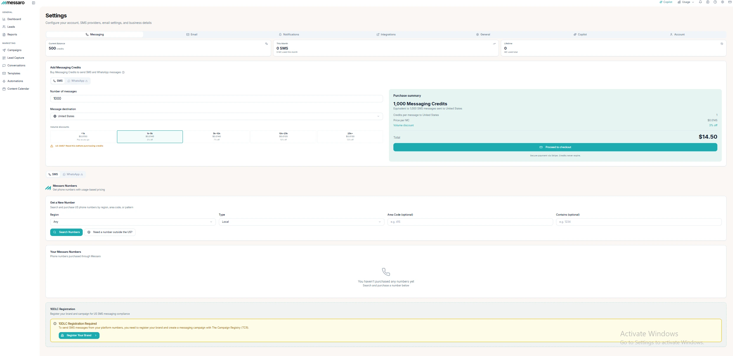Select the 5k–10k volume discount tier
733x356 pixels.
216,137
